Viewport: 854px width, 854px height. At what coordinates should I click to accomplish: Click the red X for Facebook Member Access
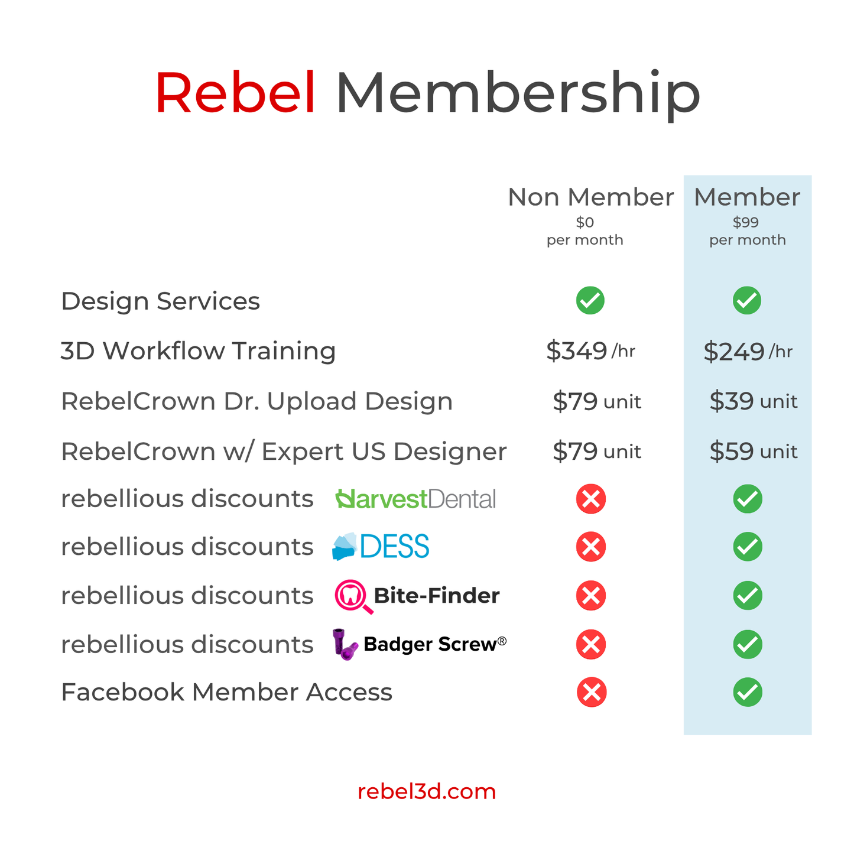(591, 692)
